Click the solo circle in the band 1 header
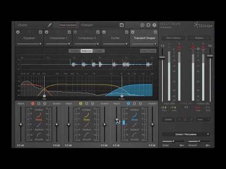Image resolution: width=226 pixels, height=169 pixels. pyautogui.click(x=45, y=104)
